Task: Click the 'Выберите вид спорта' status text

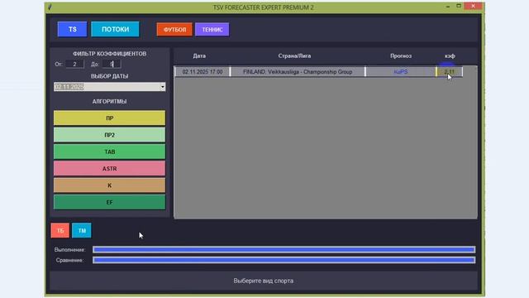Action: pos(263,281)
